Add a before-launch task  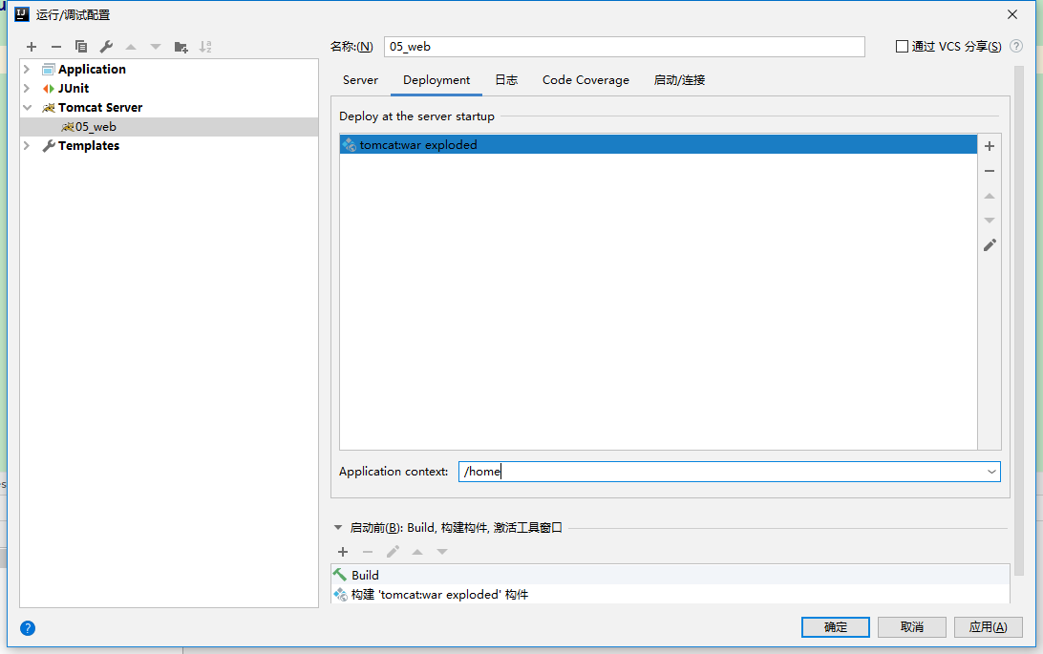(x=343, y=552)
